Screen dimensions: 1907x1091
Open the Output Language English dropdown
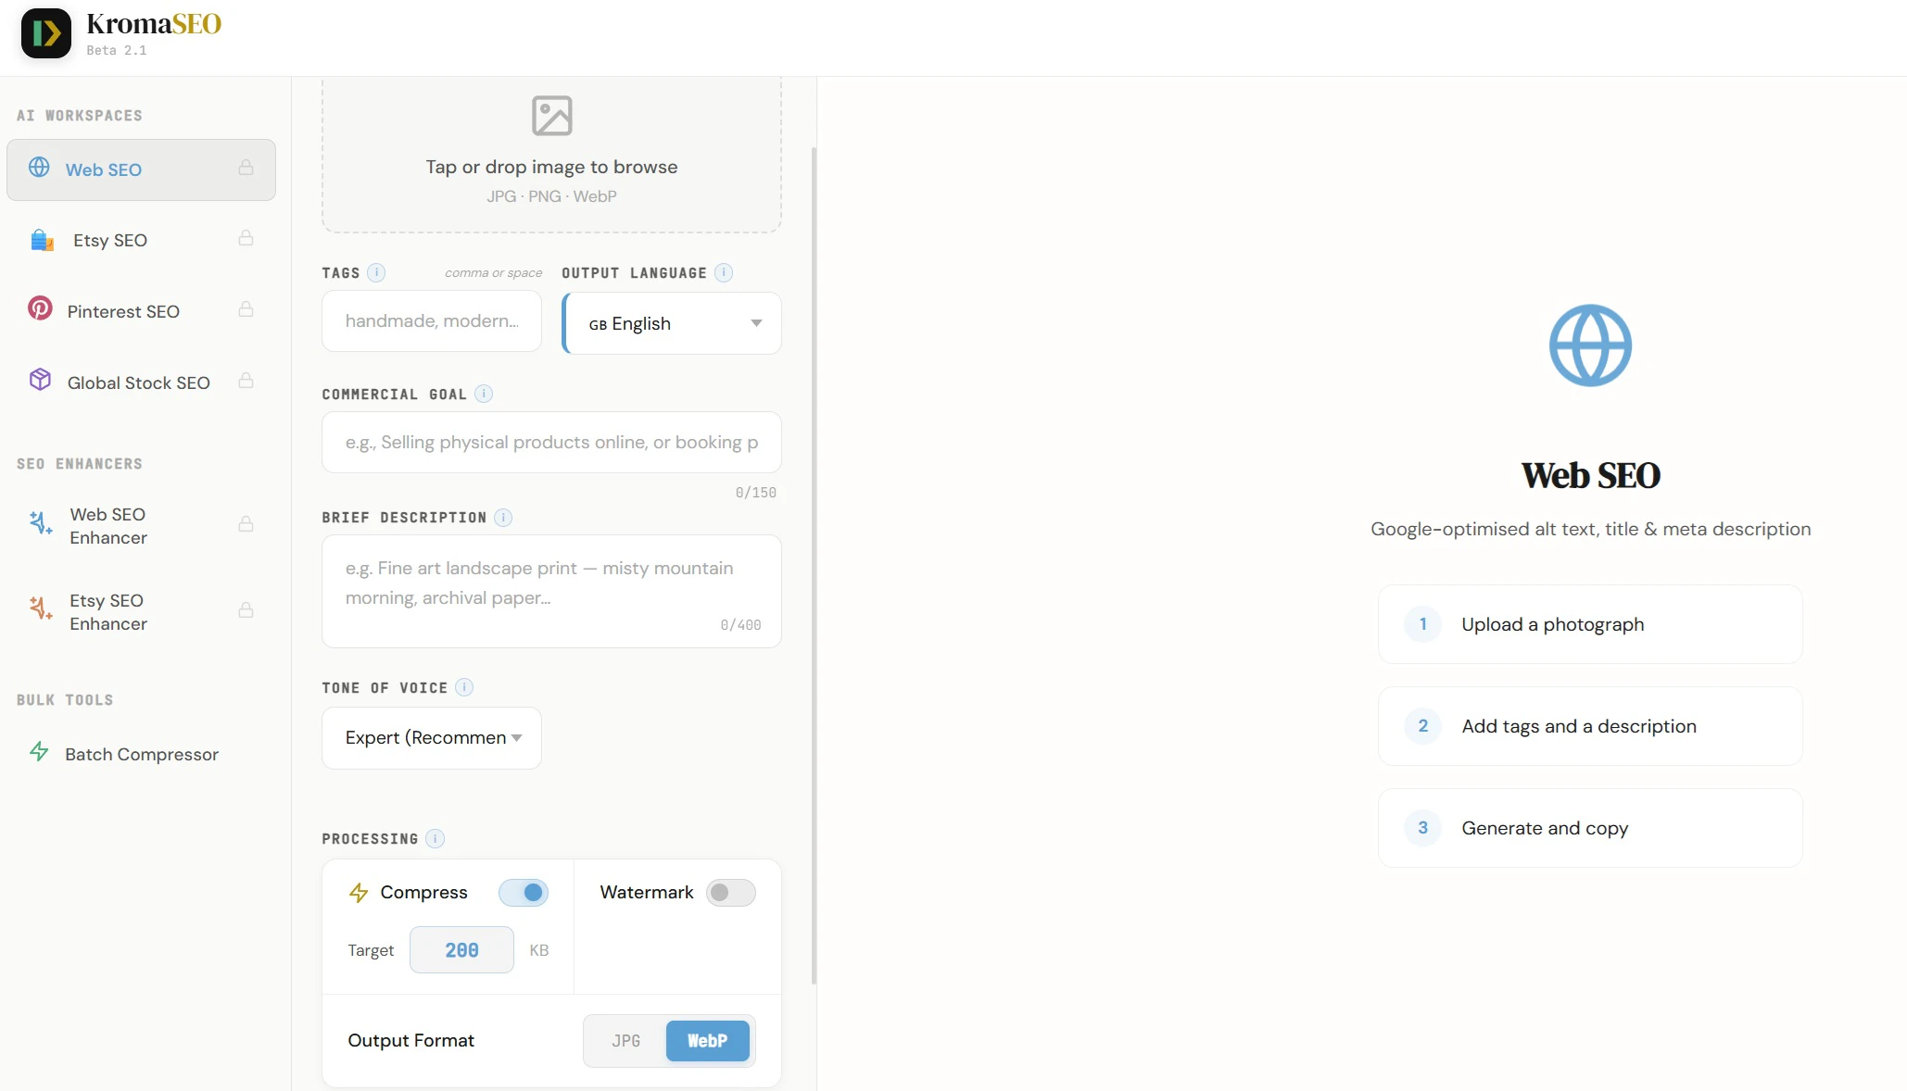coord(672,323)
